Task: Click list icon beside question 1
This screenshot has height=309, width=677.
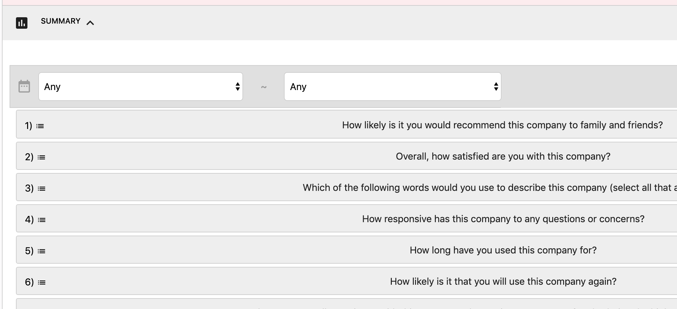Action: (40, 126)
